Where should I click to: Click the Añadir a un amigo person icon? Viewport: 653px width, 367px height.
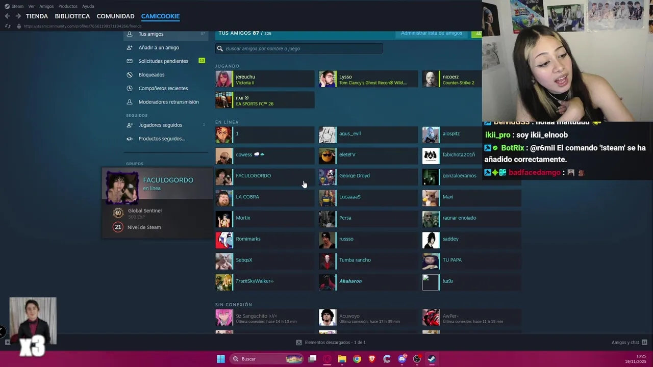coord(129,47)
